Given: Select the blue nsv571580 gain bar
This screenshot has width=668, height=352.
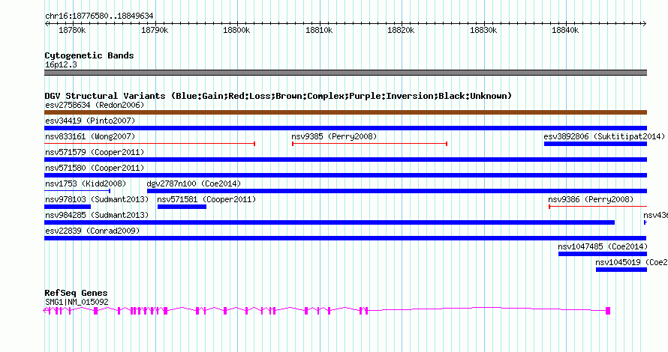Looking at the screenshot, I should 345,175.
